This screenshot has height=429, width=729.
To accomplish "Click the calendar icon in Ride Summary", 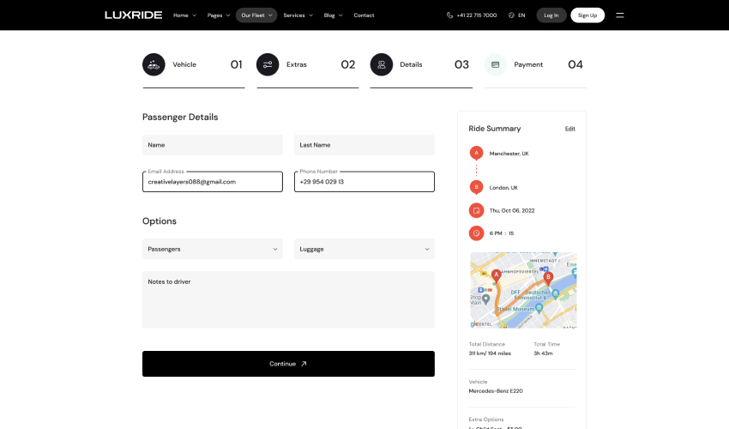I will [x=476, y=210].
